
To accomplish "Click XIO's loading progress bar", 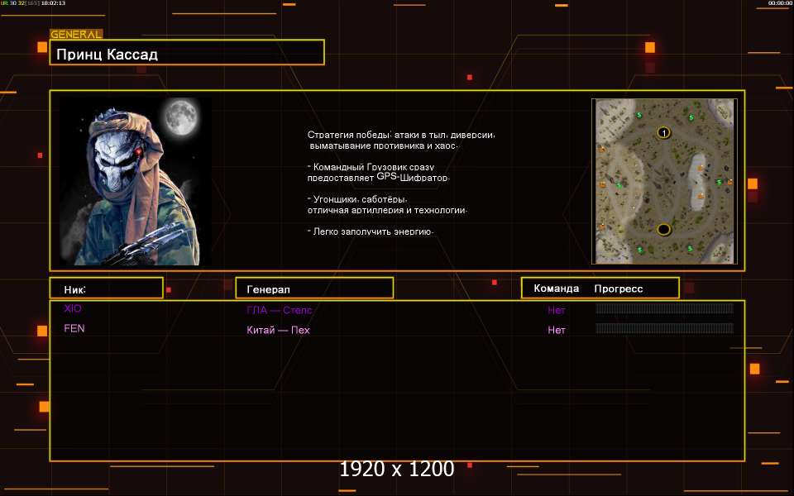I will click(x=664, y=309).
